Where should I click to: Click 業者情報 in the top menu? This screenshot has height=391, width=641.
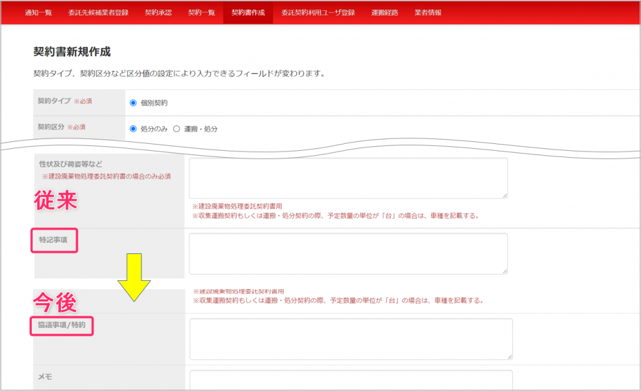coord(428,13)
